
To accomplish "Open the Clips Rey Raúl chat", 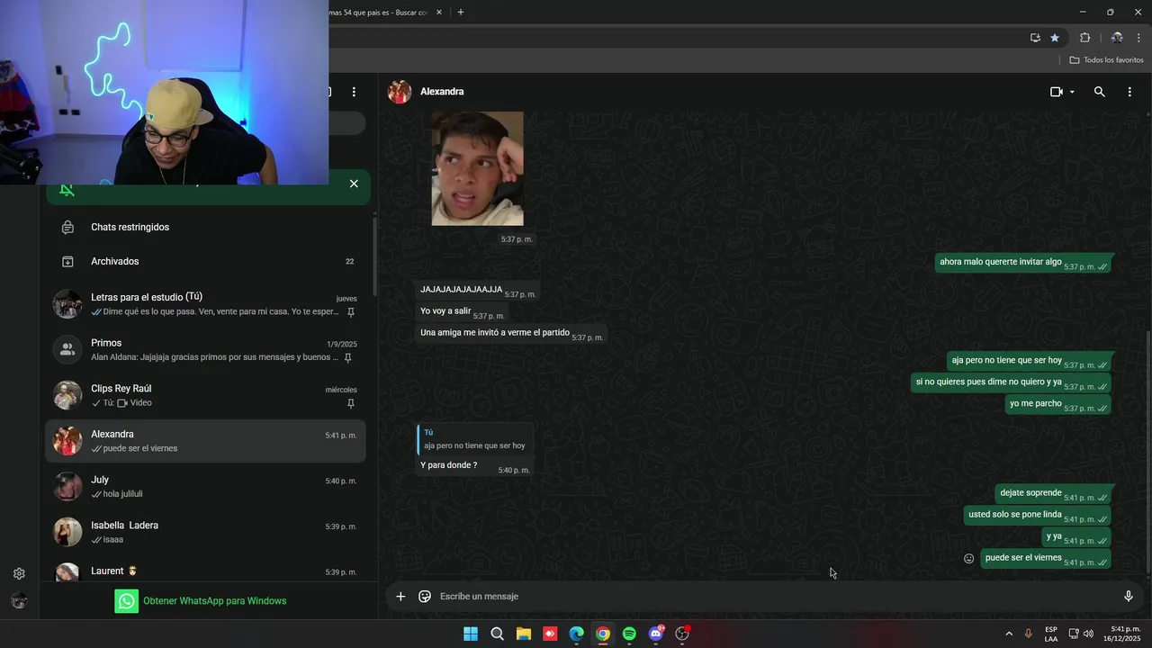I will tap(205, 395).
